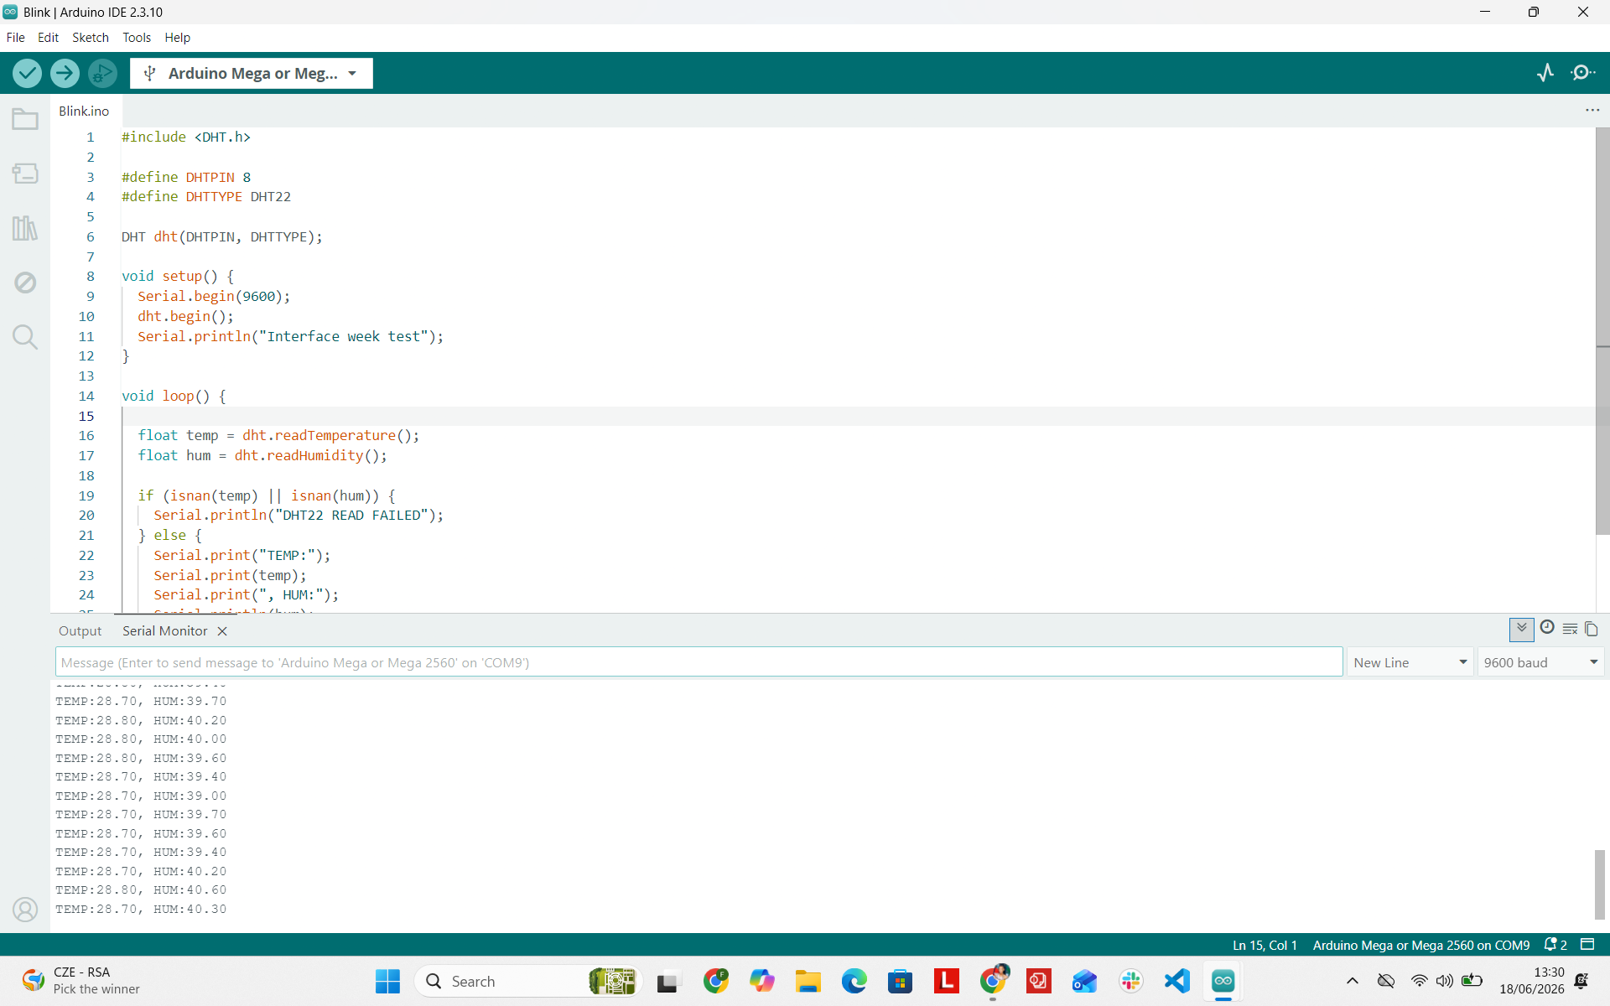This screenshot has width=1610, height=1006.
Task: Open the CZE - RSA taskbar widget
Action: [81, 981]
